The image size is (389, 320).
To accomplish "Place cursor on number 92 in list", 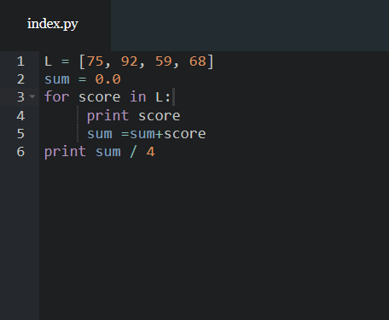I will tap(130, 61).
